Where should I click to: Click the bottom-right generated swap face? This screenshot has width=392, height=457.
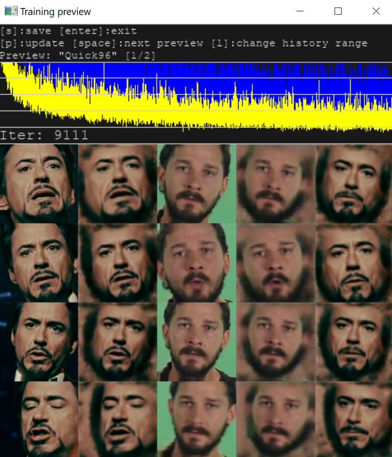353,419
